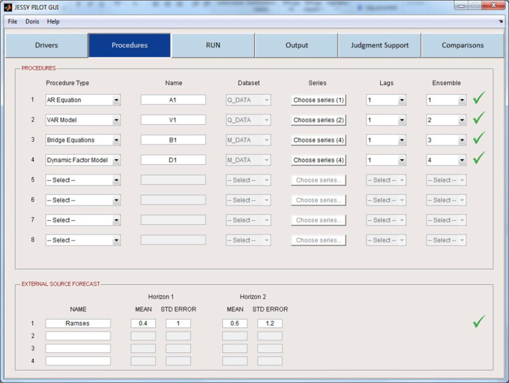Open the Doris menu
Screen dimensions: 509x383
pos(32,21)
